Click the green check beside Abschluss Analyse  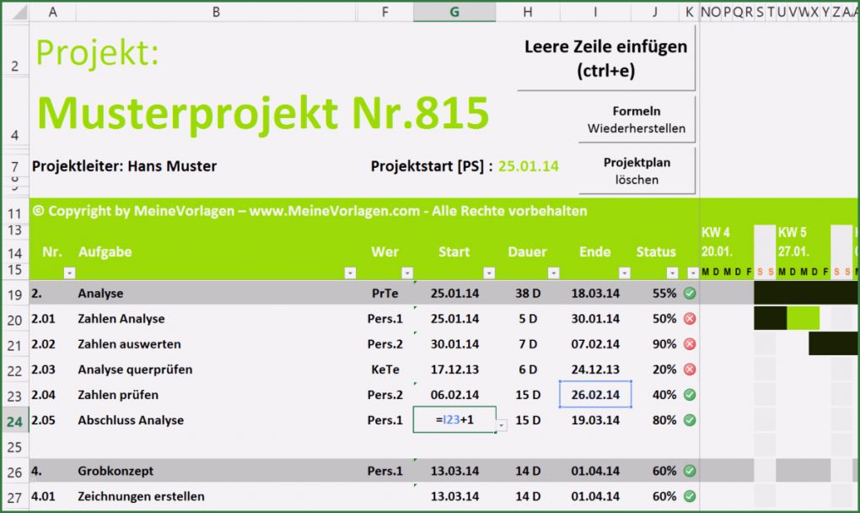(x=689, y=420)
